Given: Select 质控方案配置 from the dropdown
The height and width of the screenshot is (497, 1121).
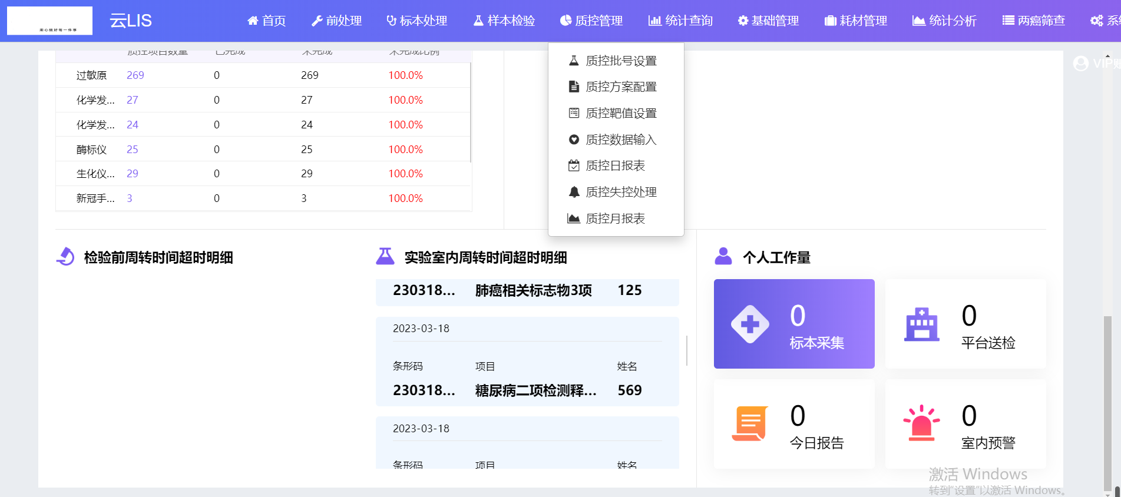Looking at the screenshot, I should click(616, 87).
